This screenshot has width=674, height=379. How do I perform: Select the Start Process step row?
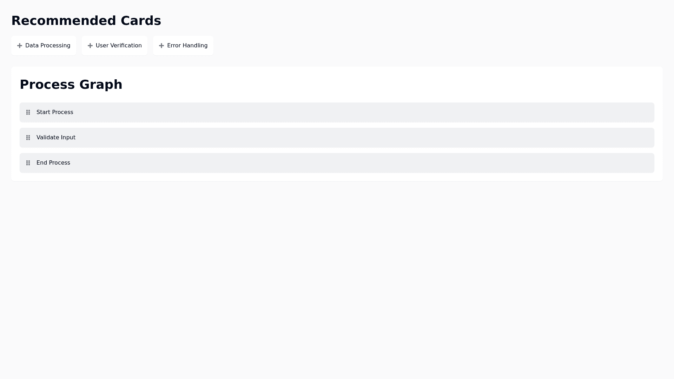pyautogui.click(x=337, y=112)
